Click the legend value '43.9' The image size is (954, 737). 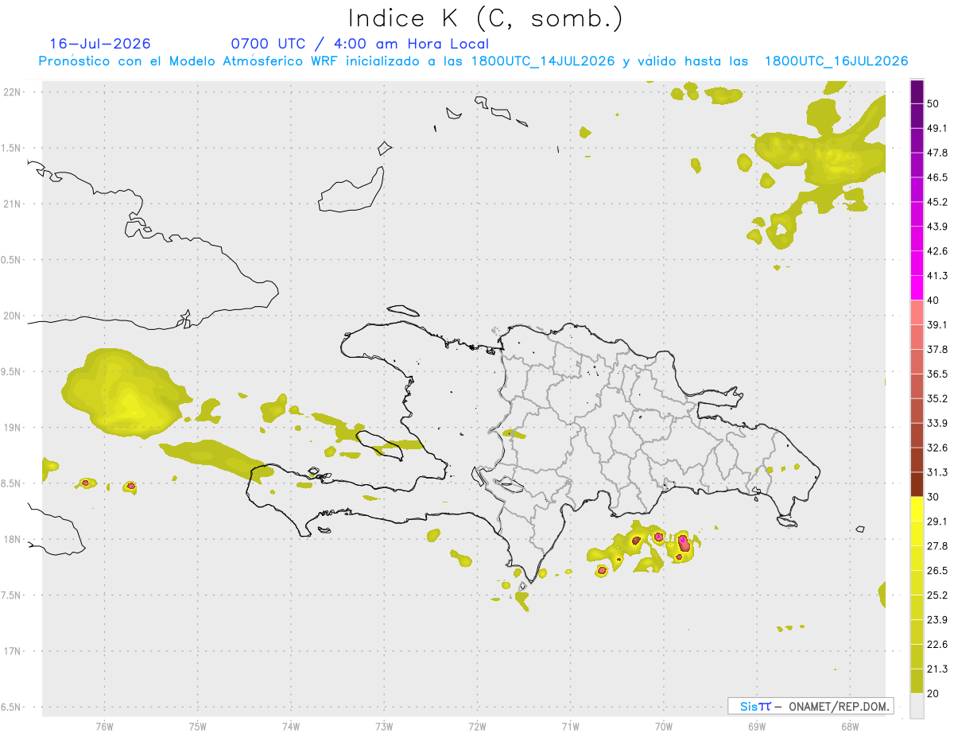[x=937, y=227]
